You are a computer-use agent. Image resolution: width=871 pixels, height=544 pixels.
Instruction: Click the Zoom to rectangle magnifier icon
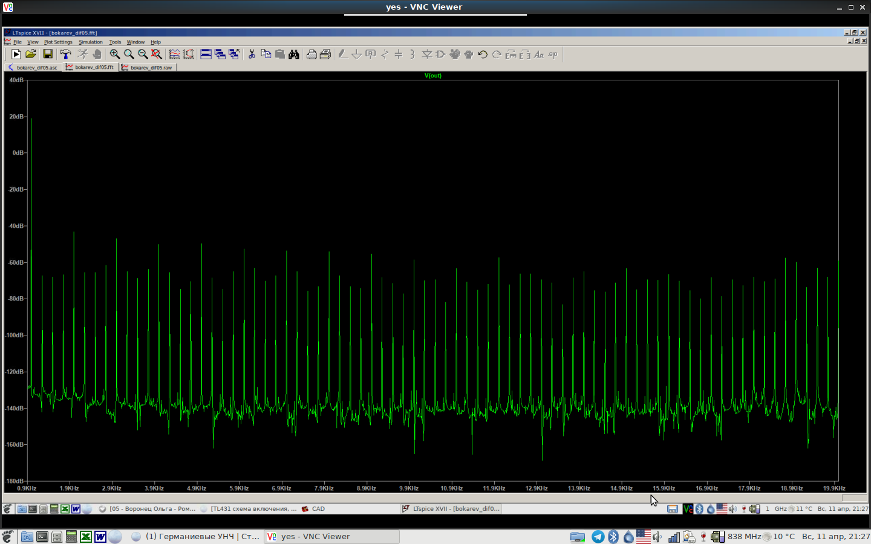[x=114, y=54]
